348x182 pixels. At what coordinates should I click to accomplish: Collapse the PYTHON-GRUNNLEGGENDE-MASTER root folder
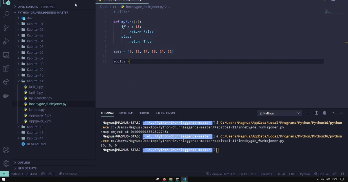pyautogui.click(x=43, y=12)
